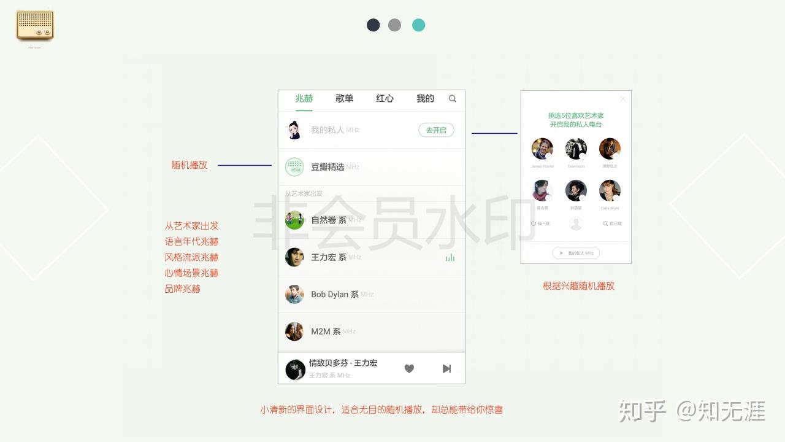Close the artist selection panel

tap(623, 99)
